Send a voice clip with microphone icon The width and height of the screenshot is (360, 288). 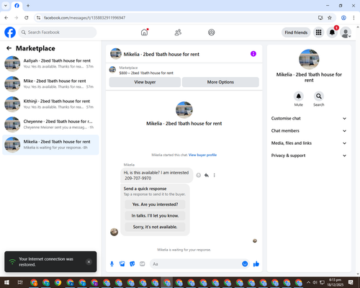[x=112, y=264]
